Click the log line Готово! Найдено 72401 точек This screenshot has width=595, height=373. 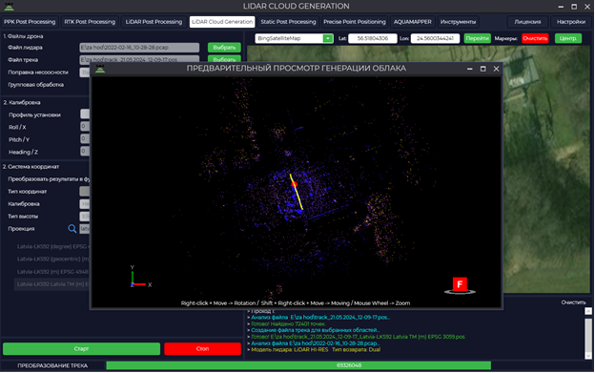(x=288, y=324)
